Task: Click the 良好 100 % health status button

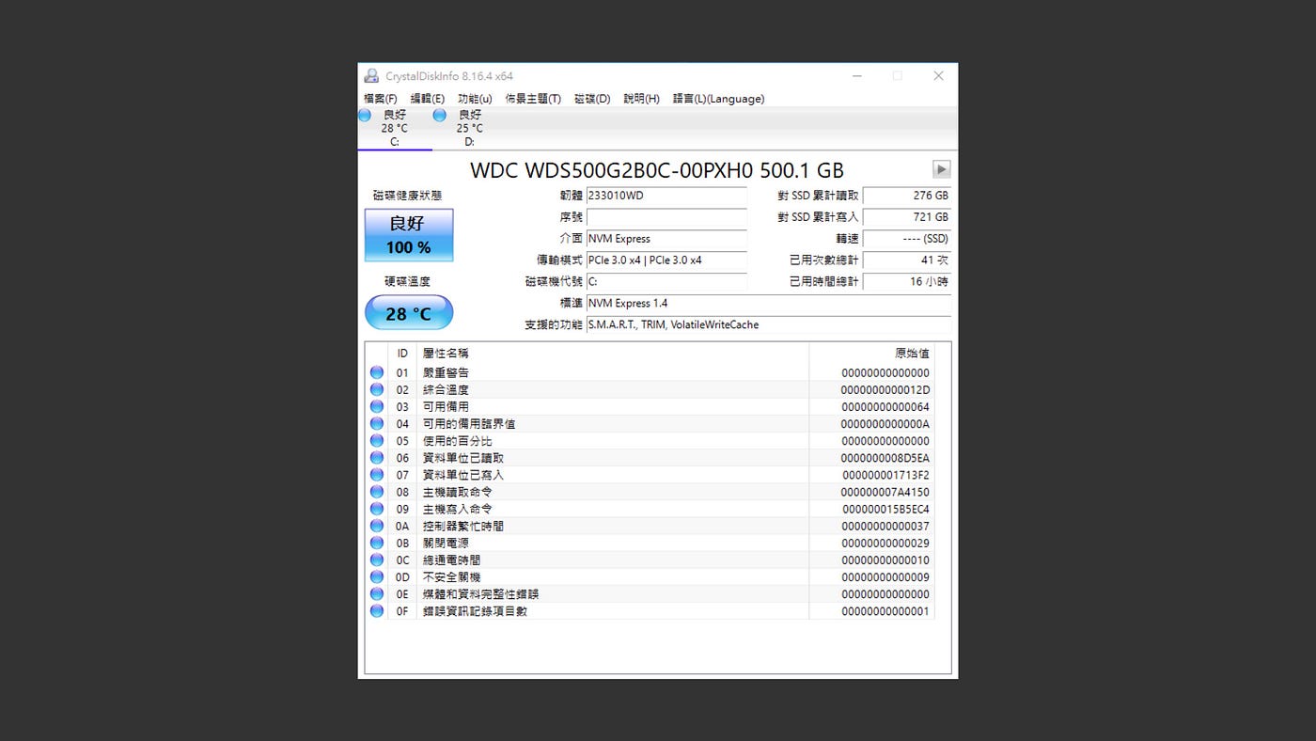Action: coord(409,235)
